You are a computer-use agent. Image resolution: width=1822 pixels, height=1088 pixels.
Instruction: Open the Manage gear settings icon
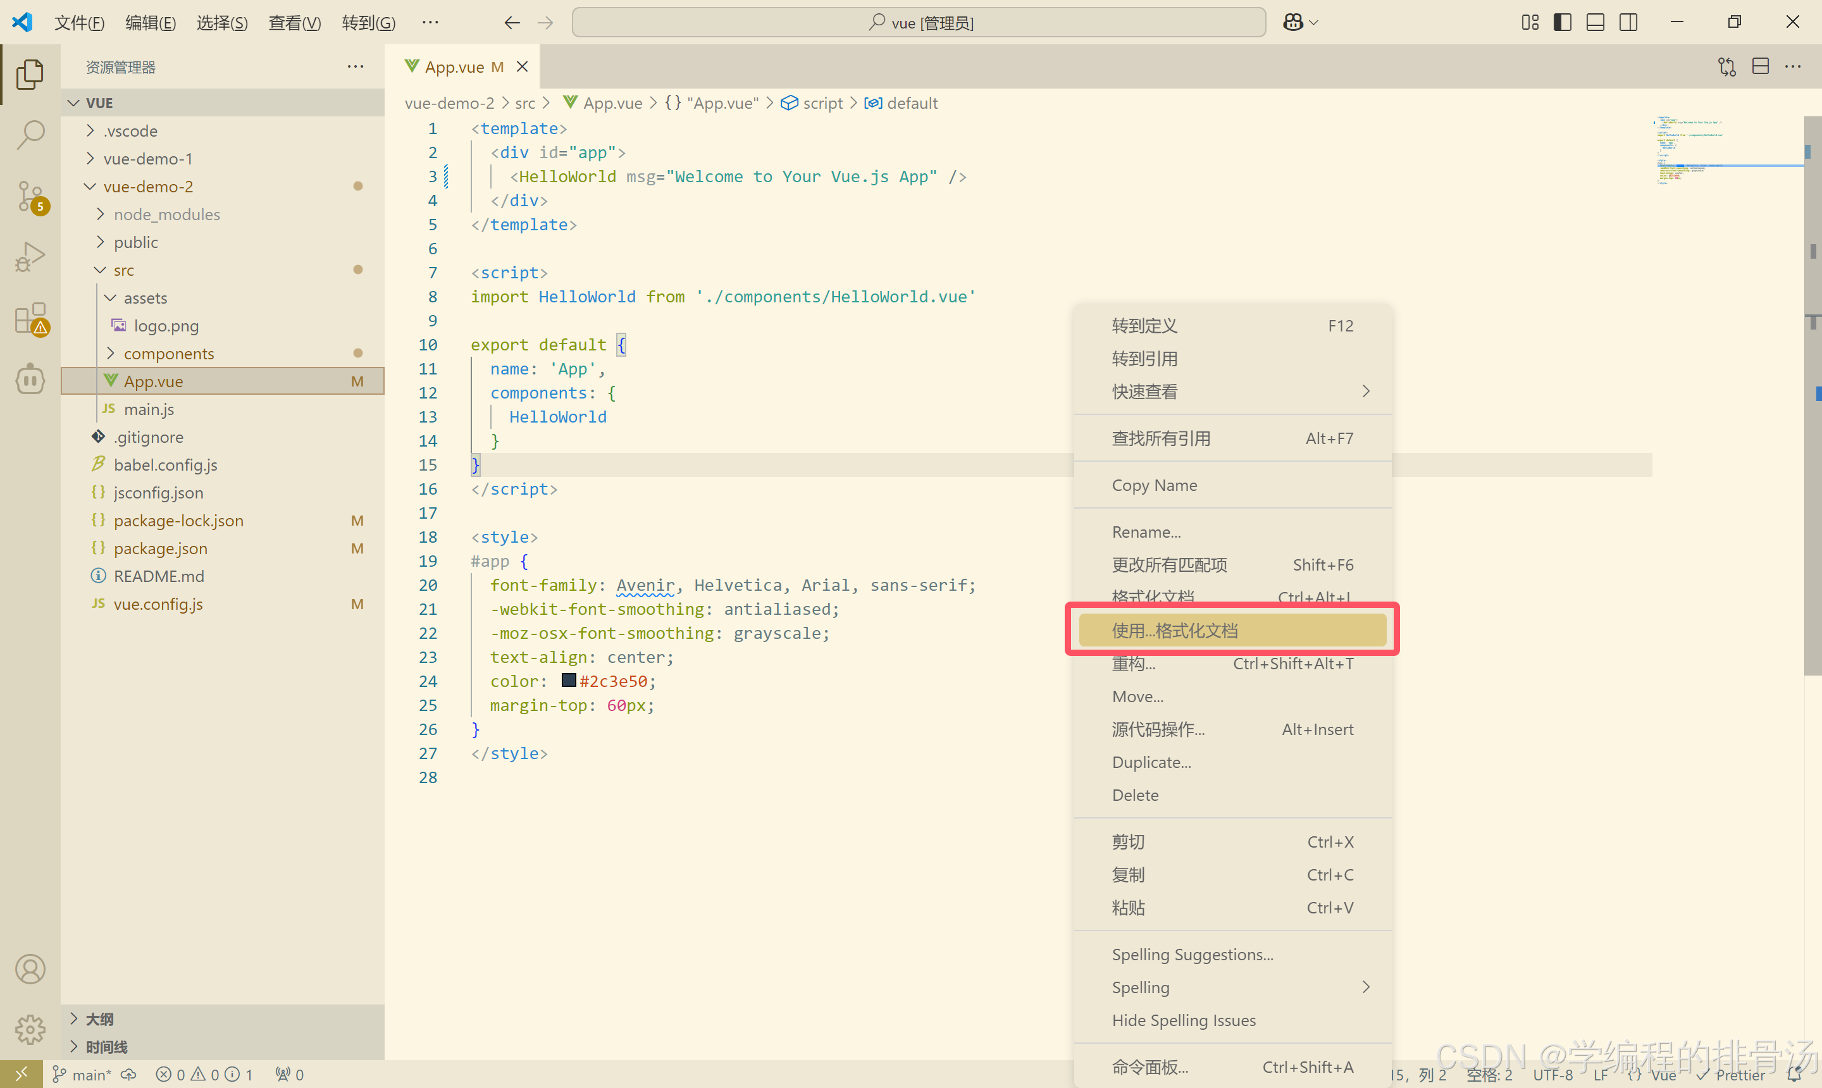30,1029
